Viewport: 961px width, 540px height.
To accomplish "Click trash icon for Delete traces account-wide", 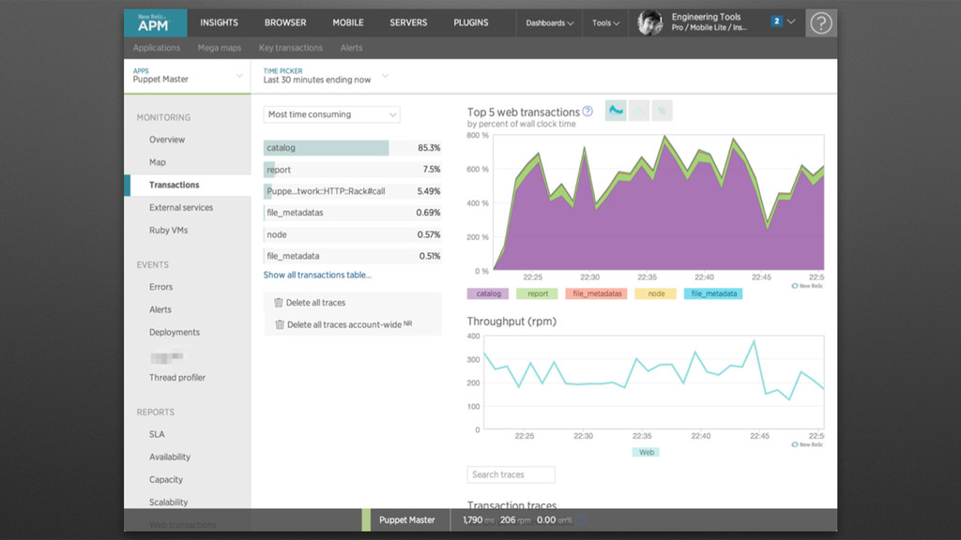I will pos(280,324).
